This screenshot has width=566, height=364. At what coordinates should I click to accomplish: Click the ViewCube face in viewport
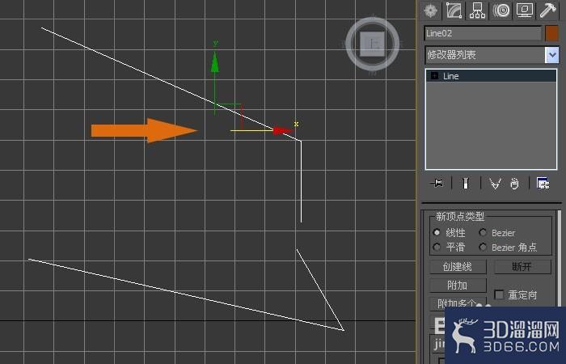[x=373, y=44]
